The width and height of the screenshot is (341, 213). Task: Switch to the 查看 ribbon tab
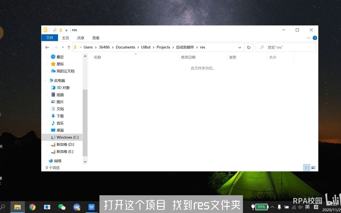[96, 38]
